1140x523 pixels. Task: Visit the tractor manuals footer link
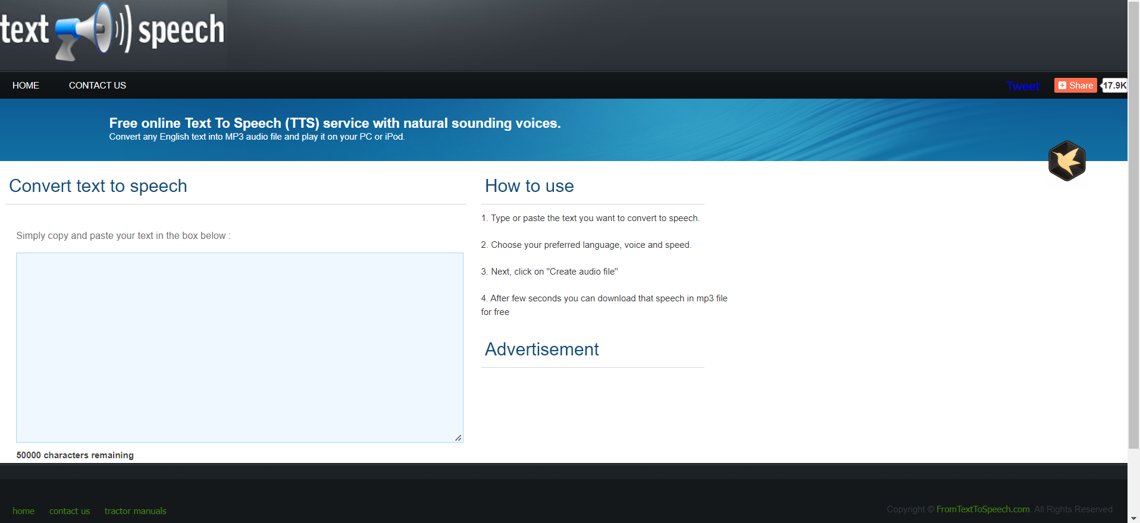136,511
